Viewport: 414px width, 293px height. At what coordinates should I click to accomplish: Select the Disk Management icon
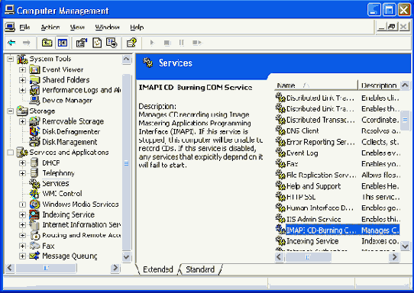[34, 142]
